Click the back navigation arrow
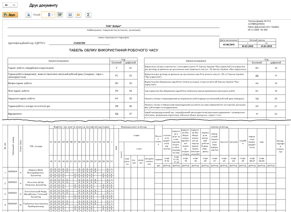Screen dimensions: 291x212 click(x=6, y=5)
